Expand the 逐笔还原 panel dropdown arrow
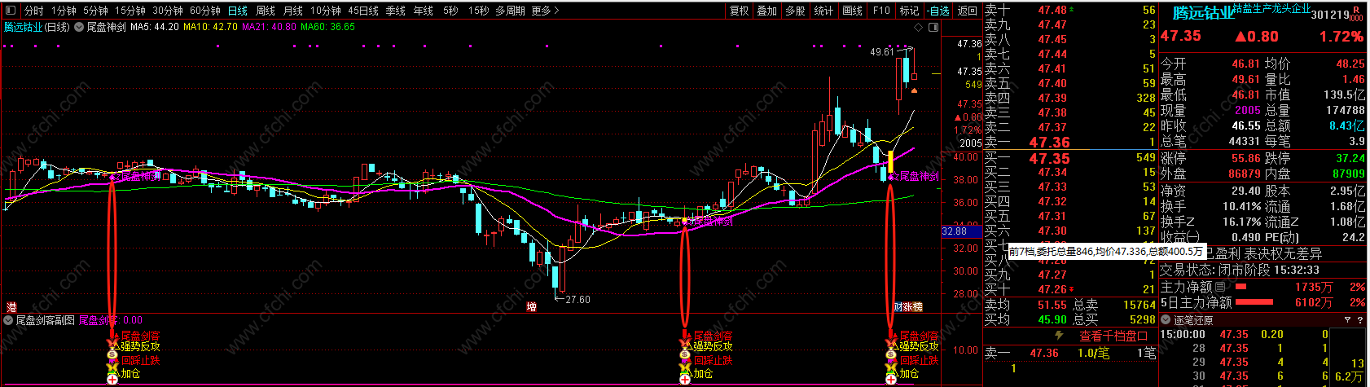Image resolution: width=1370 pixels, height=387 pixels. (x=1166, y=320)
